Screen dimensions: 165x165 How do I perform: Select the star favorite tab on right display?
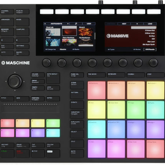137,24
